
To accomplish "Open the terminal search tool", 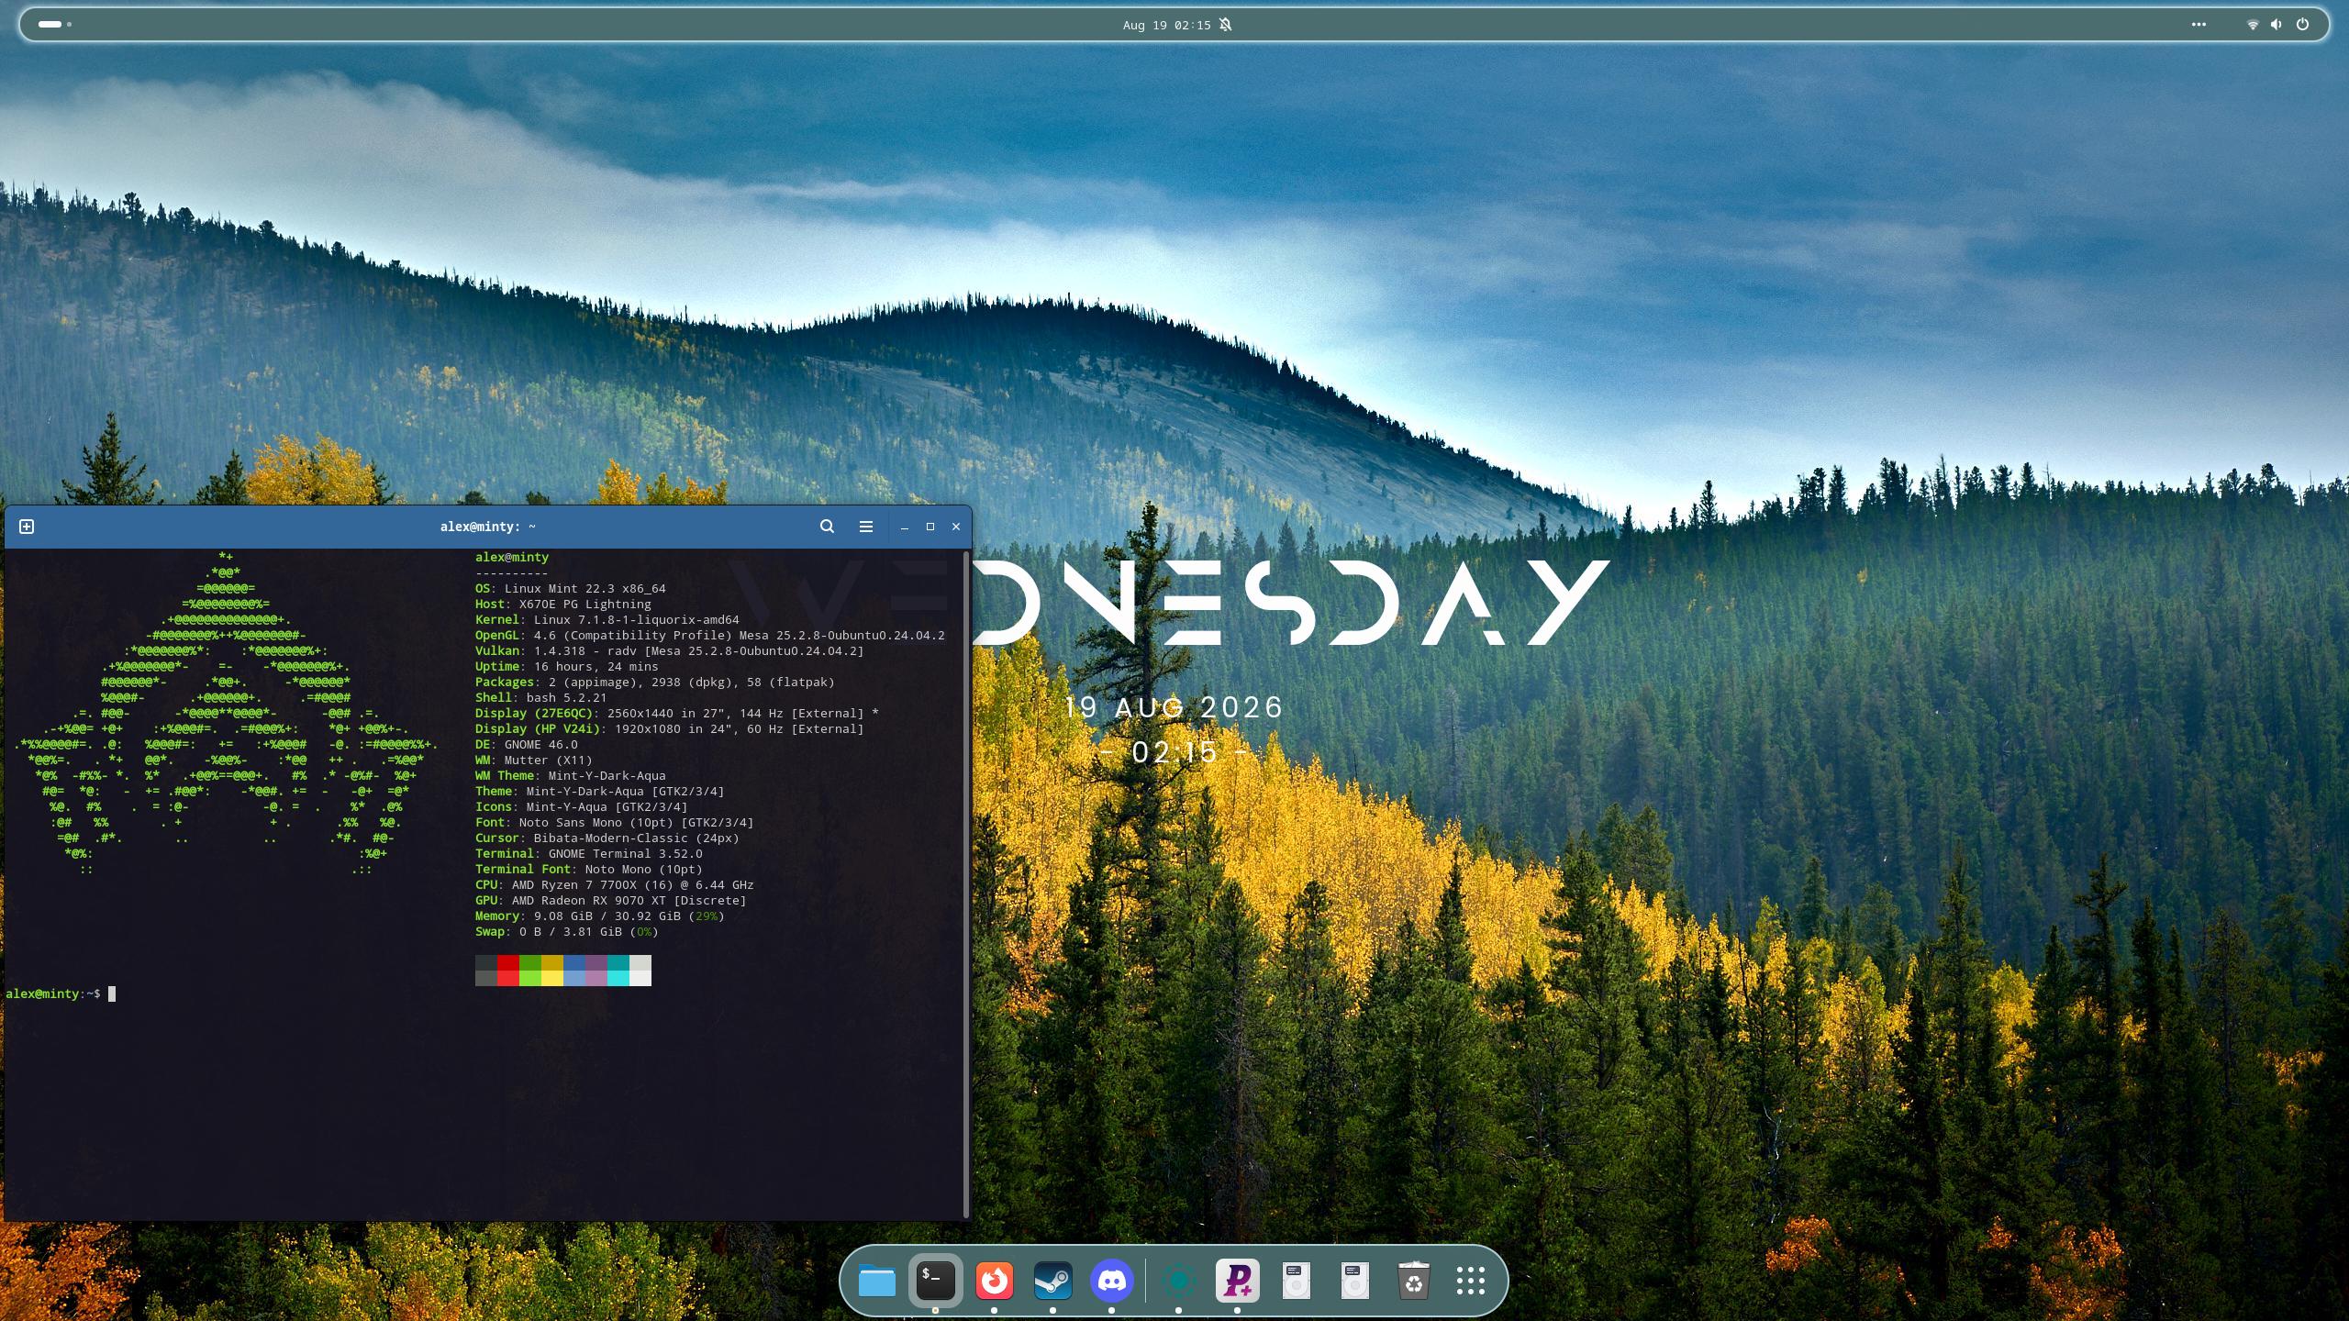I will [x=827, y=527].
